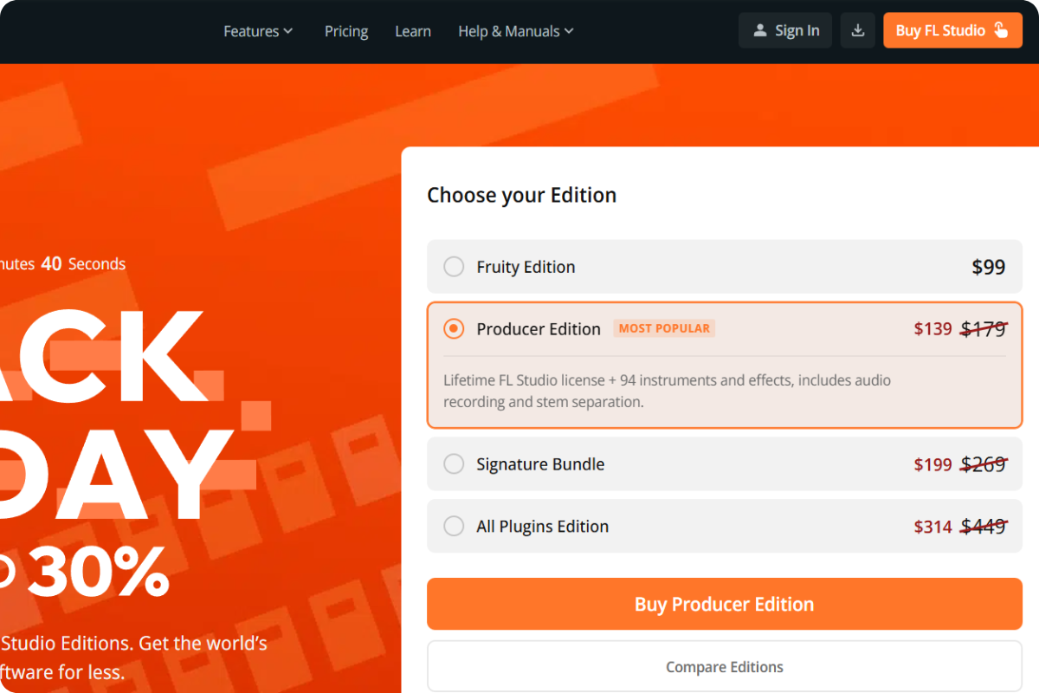Viewport: 1039px width, 693px height.
Task: Choose the Signature Bundle radio option
Action: [454, 464]
